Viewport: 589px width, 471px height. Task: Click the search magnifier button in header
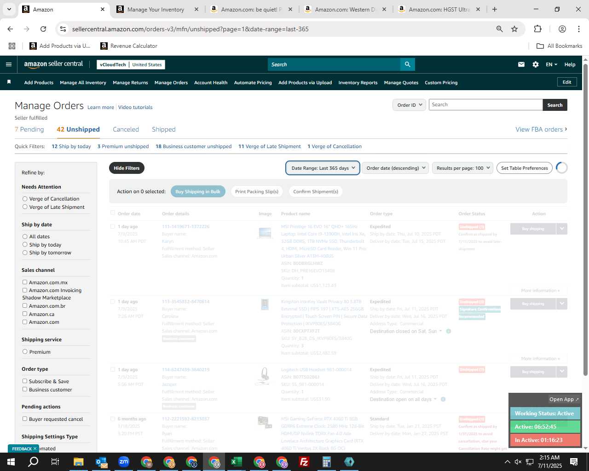click(x=407, y=64)
